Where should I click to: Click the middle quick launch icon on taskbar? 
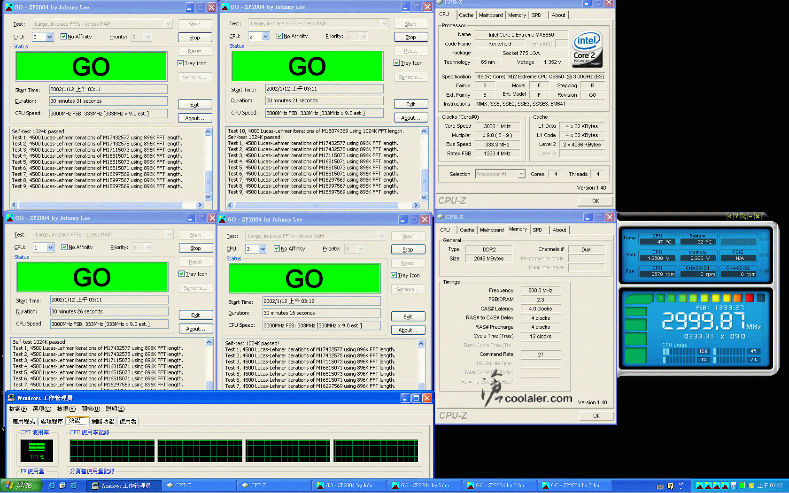tap(62, 485)
